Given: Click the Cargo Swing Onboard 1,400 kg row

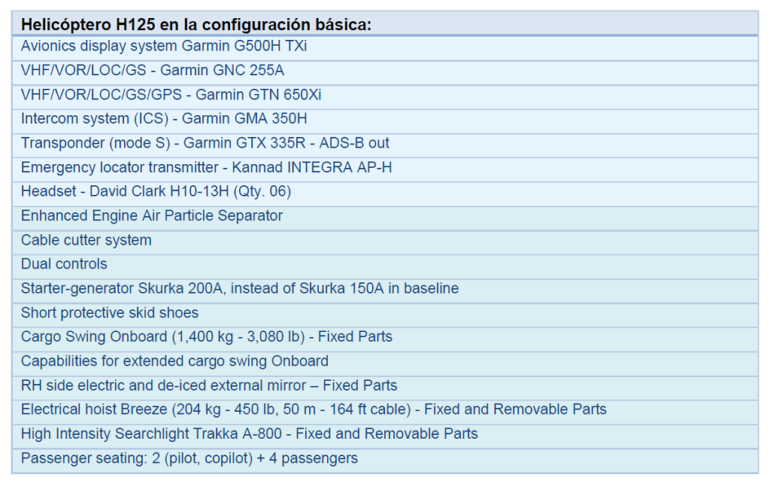Looking at the screenshot, I should pos(385,339).
